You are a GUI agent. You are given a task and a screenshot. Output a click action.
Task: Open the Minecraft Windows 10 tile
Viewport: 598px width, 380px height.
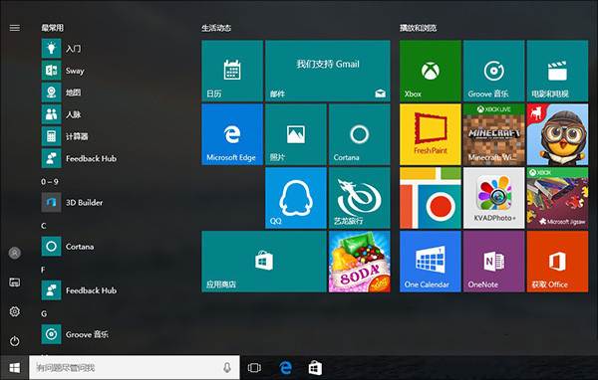tap(494, 134)
